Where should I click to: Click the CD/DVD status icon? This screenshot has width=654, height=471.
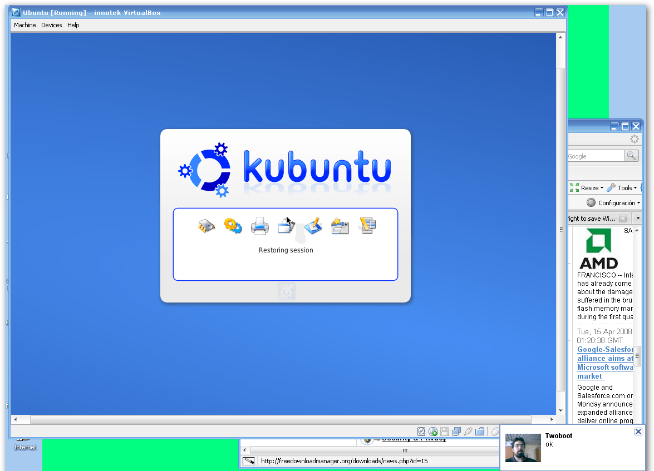coord(433,432)
